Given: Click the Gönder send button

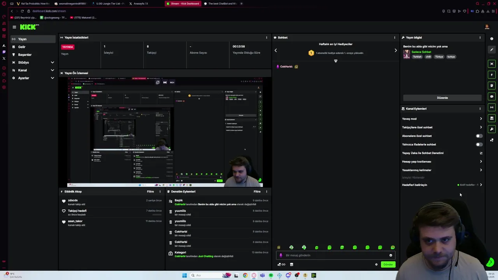Looking at the screenshot, I should [x=388, y=264].
